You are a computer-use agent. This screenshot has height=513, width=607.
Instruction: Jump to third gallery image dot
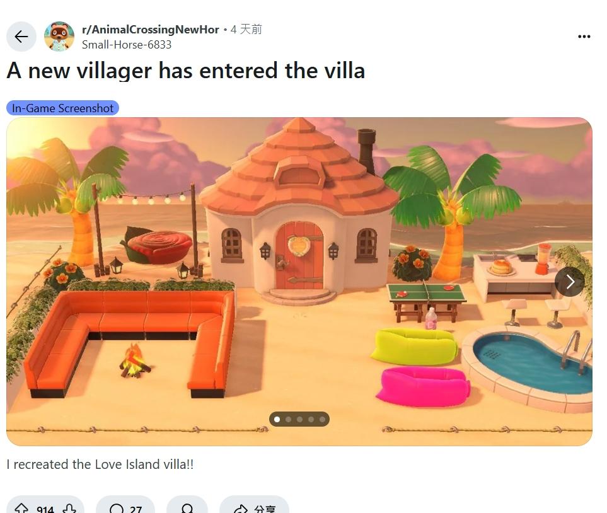click(299, 419)
